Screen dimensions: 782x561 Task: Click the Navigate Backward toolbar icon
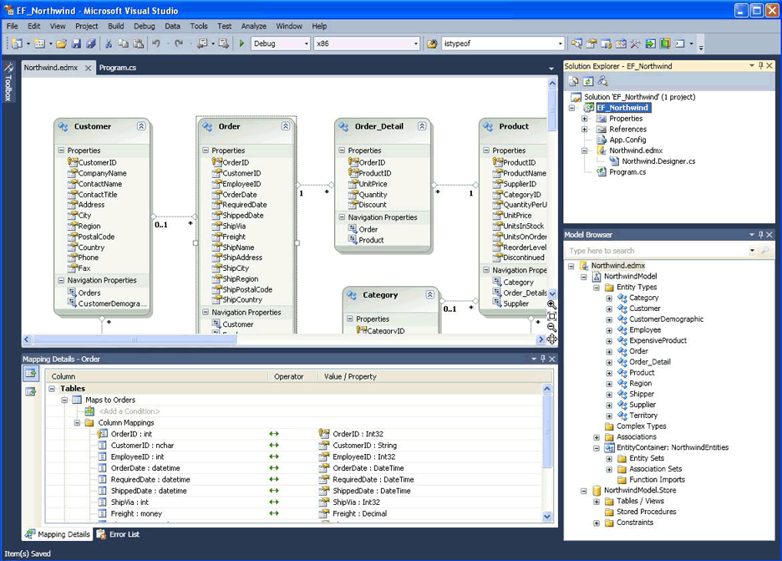click(202, 44)
